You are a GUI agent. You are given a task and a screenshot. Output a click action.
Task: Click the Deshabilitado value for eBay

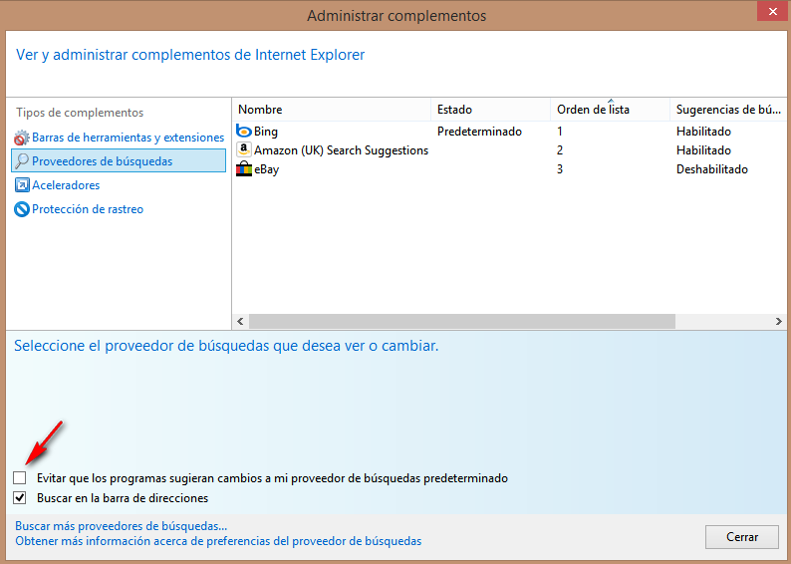tap(711, 169)
